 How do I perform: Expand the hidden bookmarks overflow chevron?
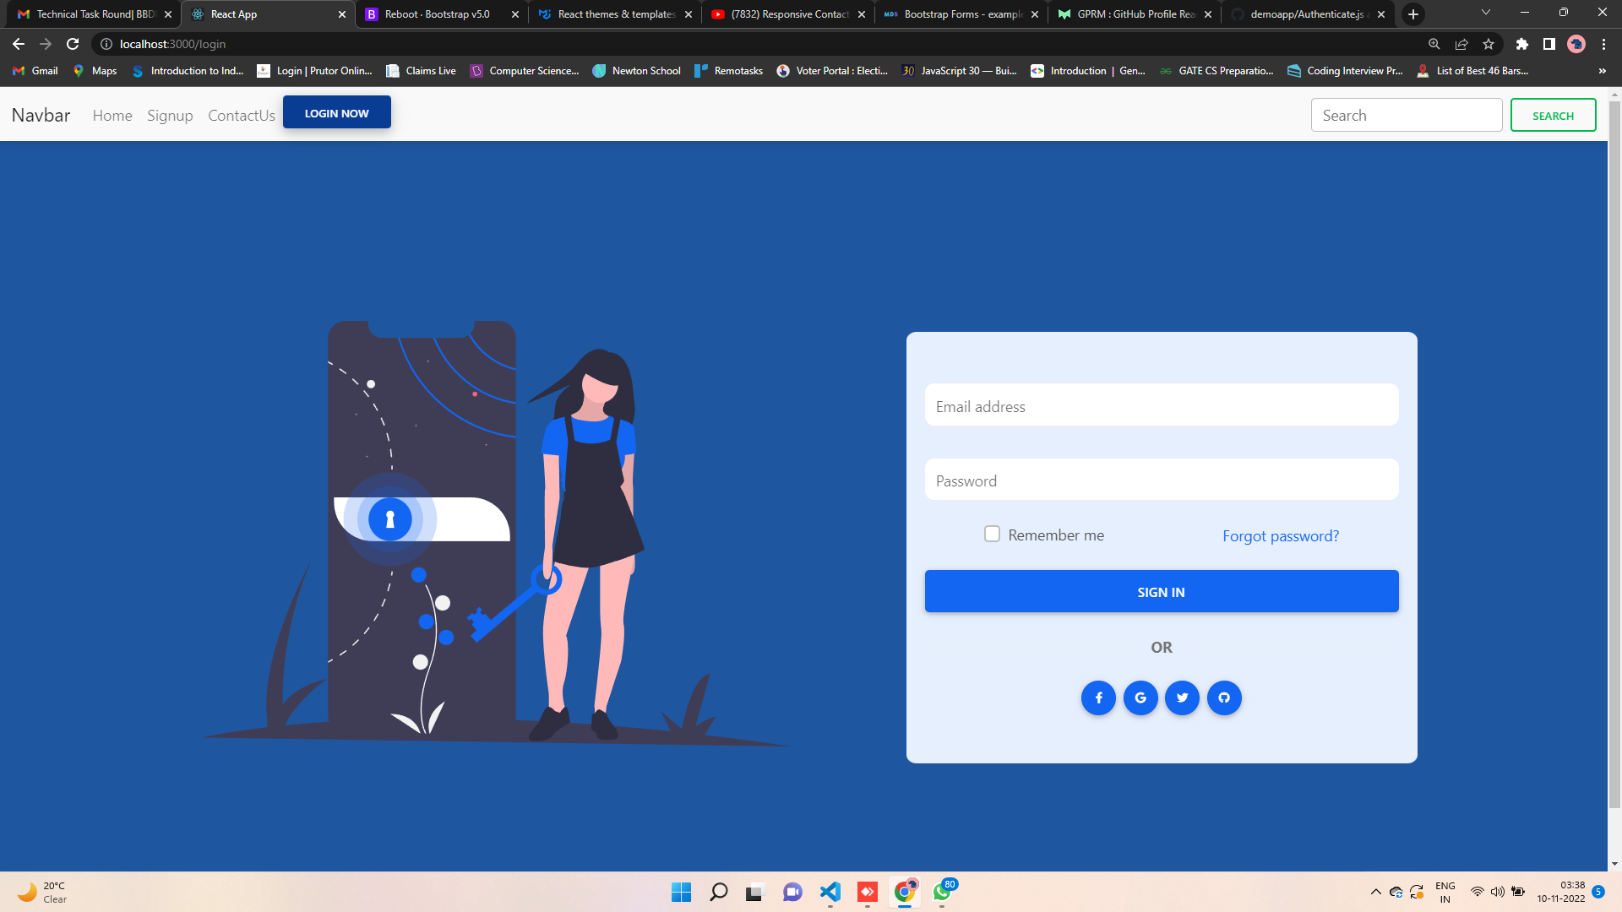[x=1602, y=71]
